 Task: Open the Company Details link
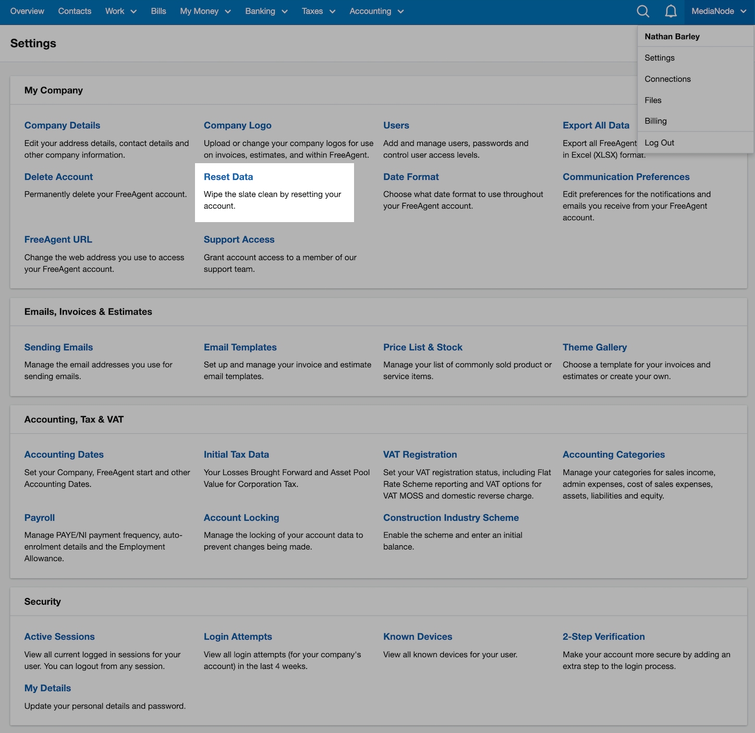[x=62, y=125]
